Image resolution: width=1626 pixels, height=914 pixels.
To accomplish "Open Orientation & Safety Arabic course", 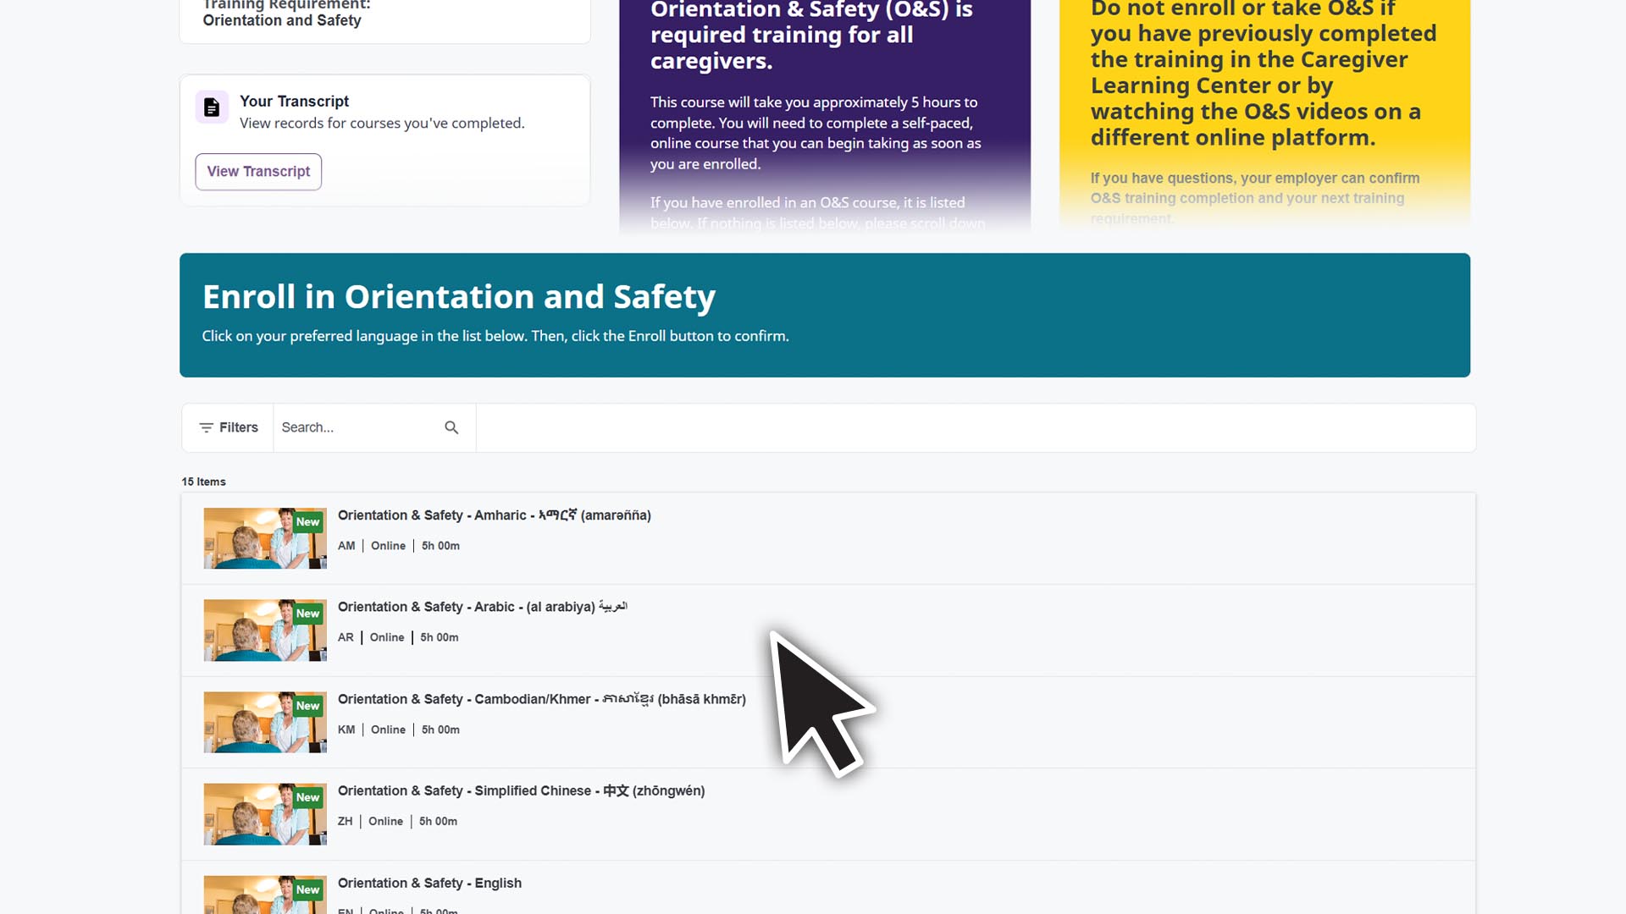I will click(x=482, y=607).
